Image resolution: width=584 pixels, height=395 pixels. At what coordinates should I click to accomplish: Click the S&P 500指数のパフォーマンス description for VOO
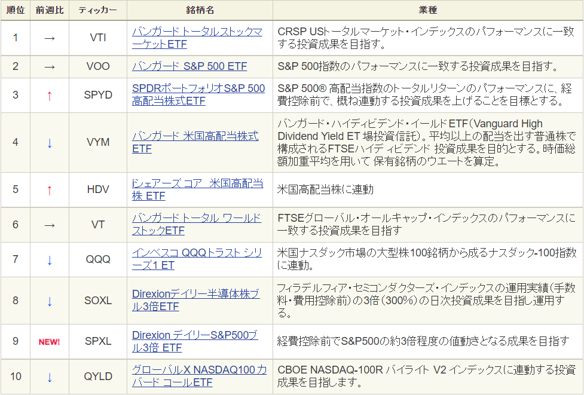(418, 67)
